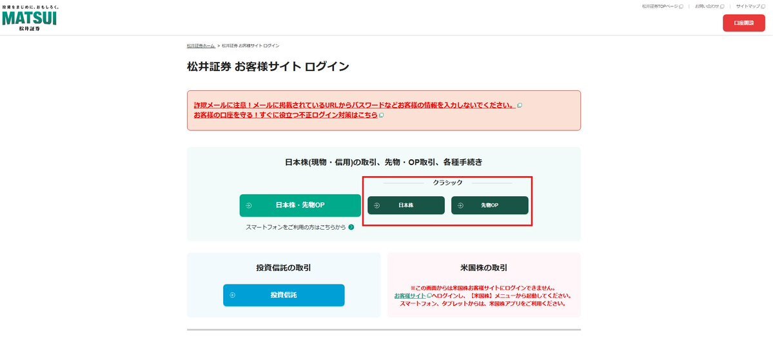Open the 口座開設 button
Screen dimensions: 773x340
743,23
